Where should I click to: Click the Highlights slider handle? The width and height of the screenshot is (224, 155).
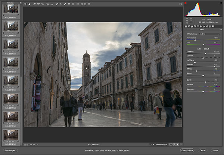point(195,62)
